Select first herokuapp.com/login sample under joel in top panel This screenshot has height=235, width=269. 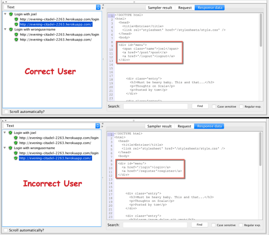point(59,19)
